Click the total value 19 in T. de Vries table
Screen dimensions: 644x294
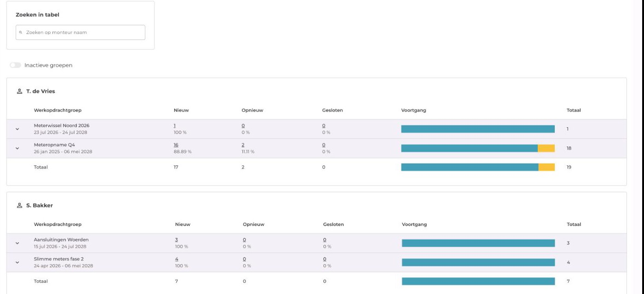569,167
